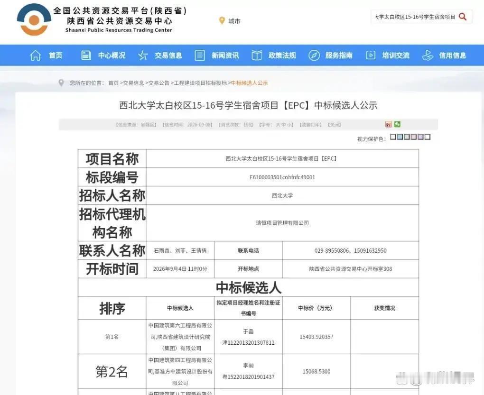The image size is (484, 395).
Task: Open the 政策法规 navigation item
Action: pyautogui.click(x=282, y=55)
